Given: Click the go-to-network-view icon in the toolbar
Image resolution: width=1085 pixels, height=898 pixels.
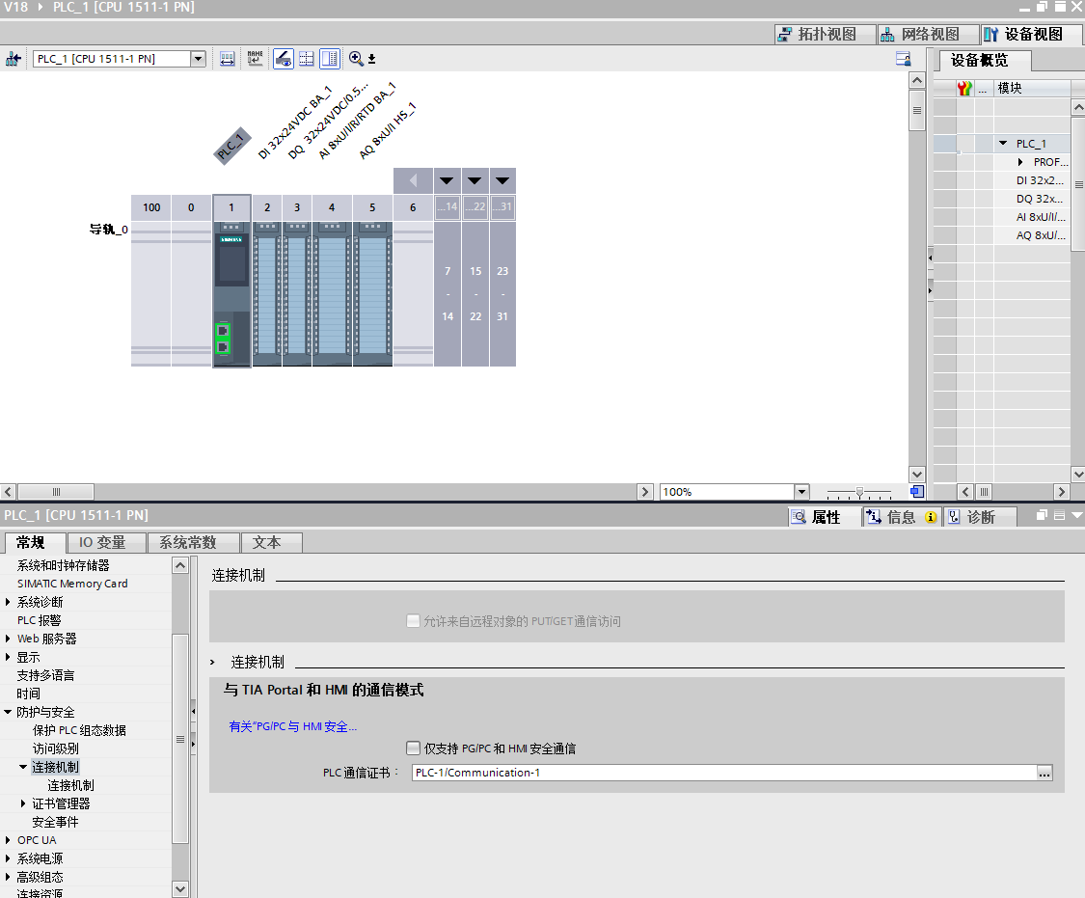Looking at the screenshot, I should pos(14,59).
